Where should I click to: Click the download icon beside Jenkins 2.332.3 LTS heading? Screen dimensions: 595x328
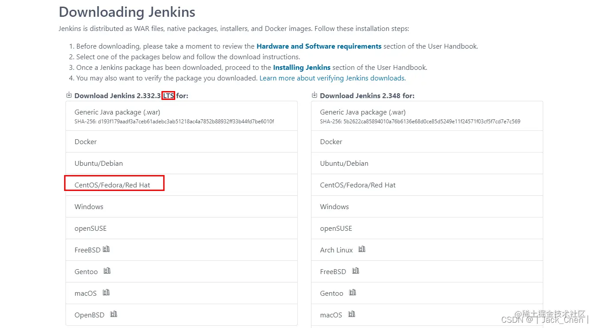(69, 95)
